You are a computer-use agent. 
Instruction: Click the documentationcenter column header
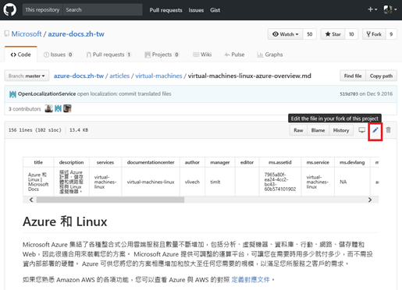pos(151,162)
